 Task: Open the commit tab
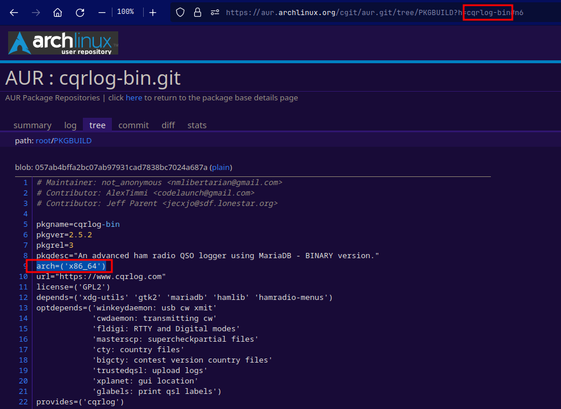pos(133,125)
